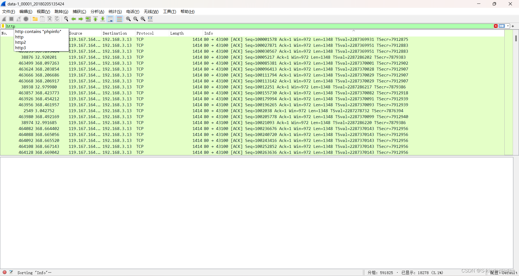Add a filter button with plus icon
519x276 pixels.
513,26
